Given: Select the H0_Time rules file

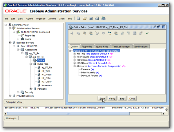Looking at the screenshot, I should click(46, 71).
